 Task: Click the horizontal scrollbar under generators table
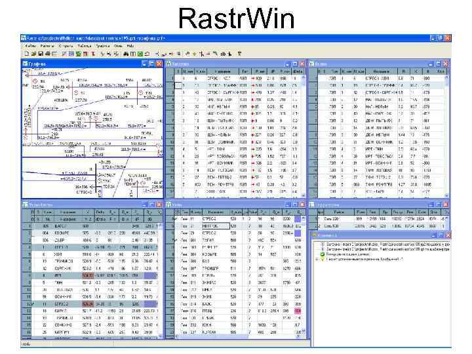(x=238, y=336)
